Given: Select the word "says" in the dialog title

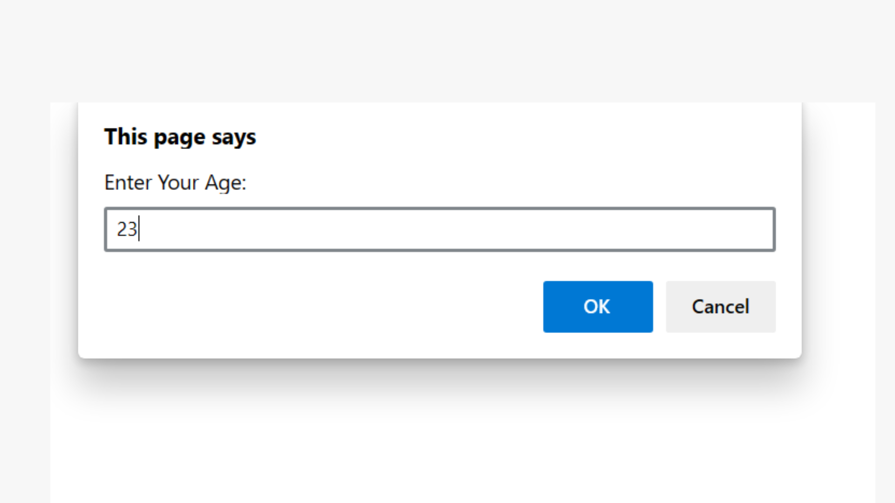Looking at the screenshot, I should coord(234,138).
